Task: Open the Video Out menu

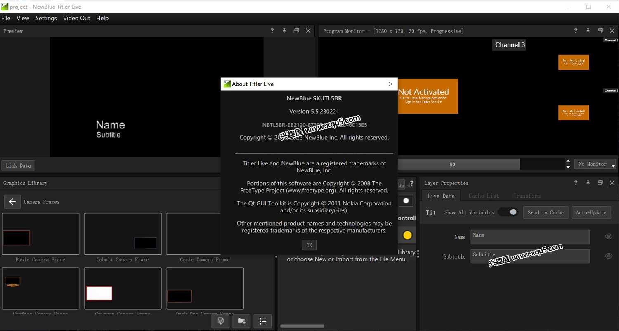Action: tap(76, 18)
